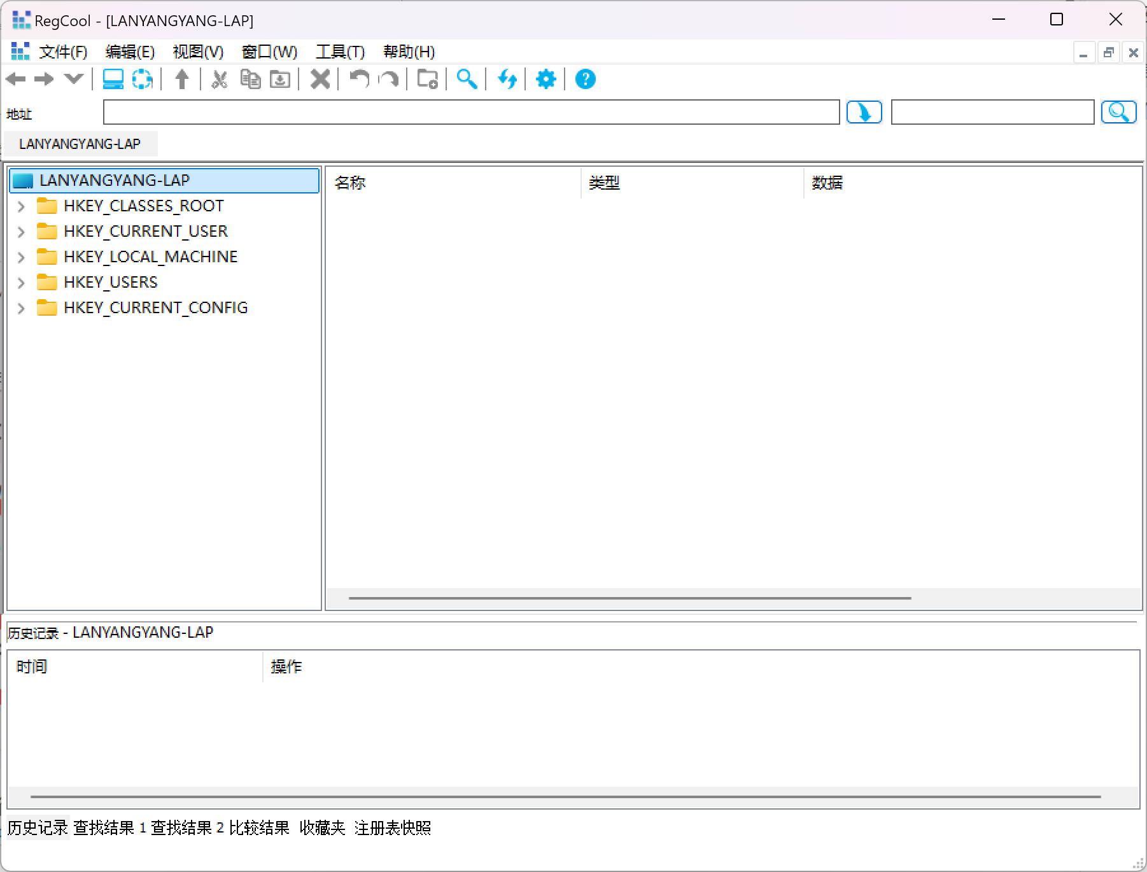Select the HKEY_LOCAL_MACHINE key
Image resolution: width=1147 pixels, height=872 pixels.
[x=151, y=257]
